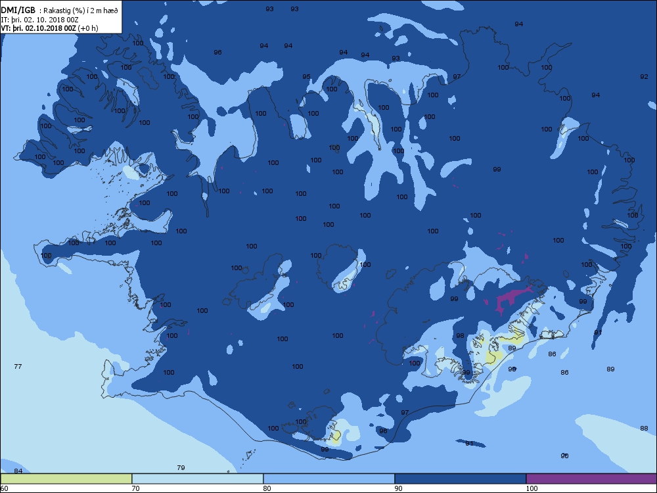Click the 'Rakastig (%) í 2 m hæð' heading
This screenshot has height=493, width=657.
coord(81,11)
